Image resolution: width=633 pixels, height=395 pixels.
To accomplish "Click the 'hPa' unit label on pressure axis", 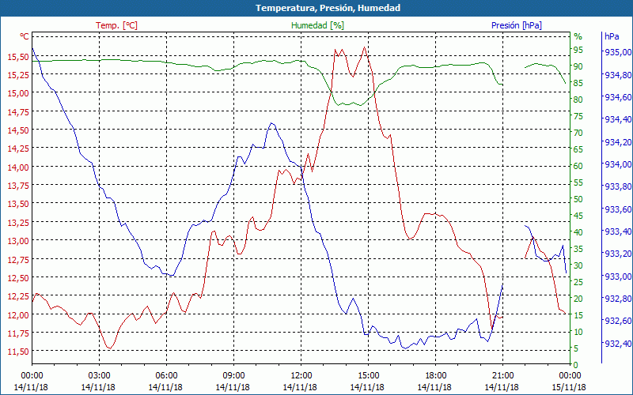I will [612, 36].
